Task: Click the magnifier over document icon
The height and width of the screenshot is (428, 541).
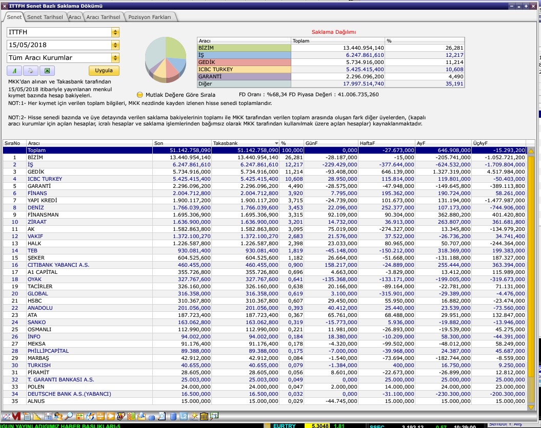Action: [x=162, y=416]
